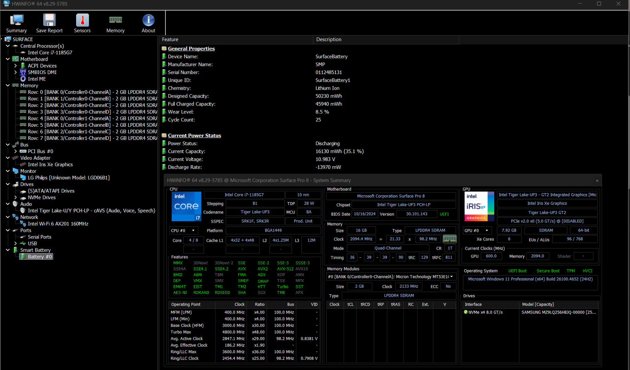Open the GPU #0 dropdown
The image size is (630, 370).
pyautogui.click(x=477, y=231)
